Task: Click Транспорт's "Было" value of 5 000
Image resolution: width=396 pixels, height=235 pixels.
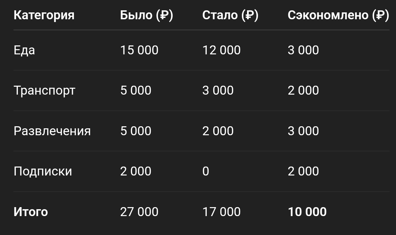Action: [136, 90]
